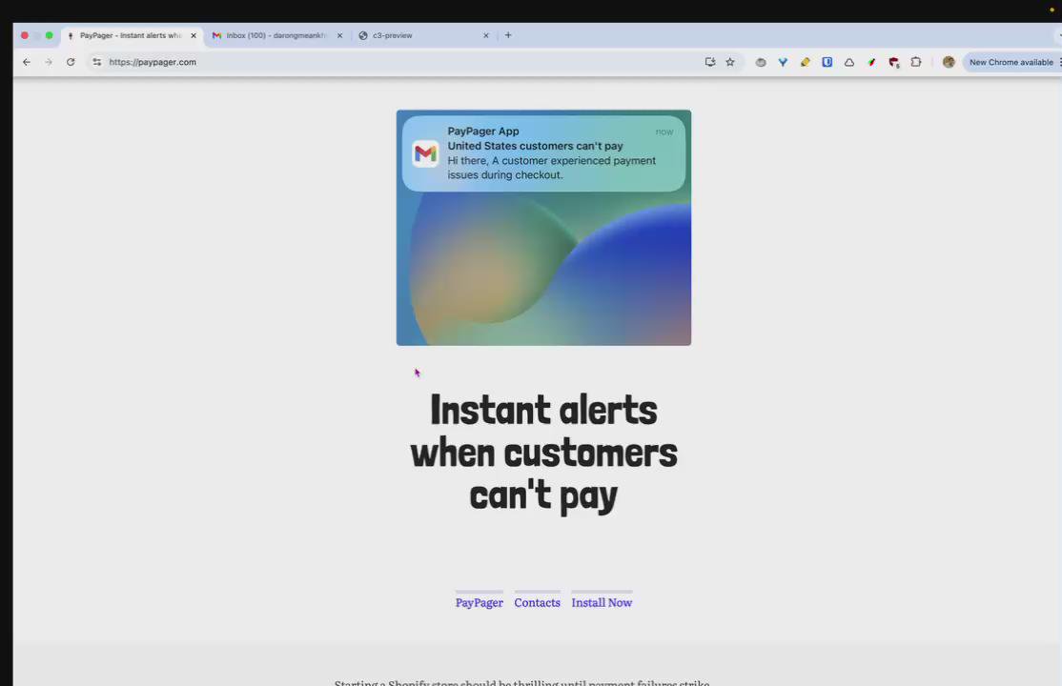Click the green maximize window button
This screenshot has height=686, width=1062.
(49, 35)
